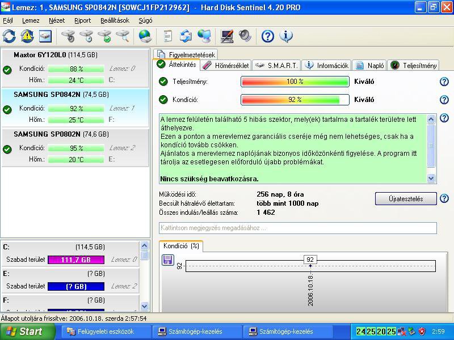Open the report document toolbar icon

(167, 36)
